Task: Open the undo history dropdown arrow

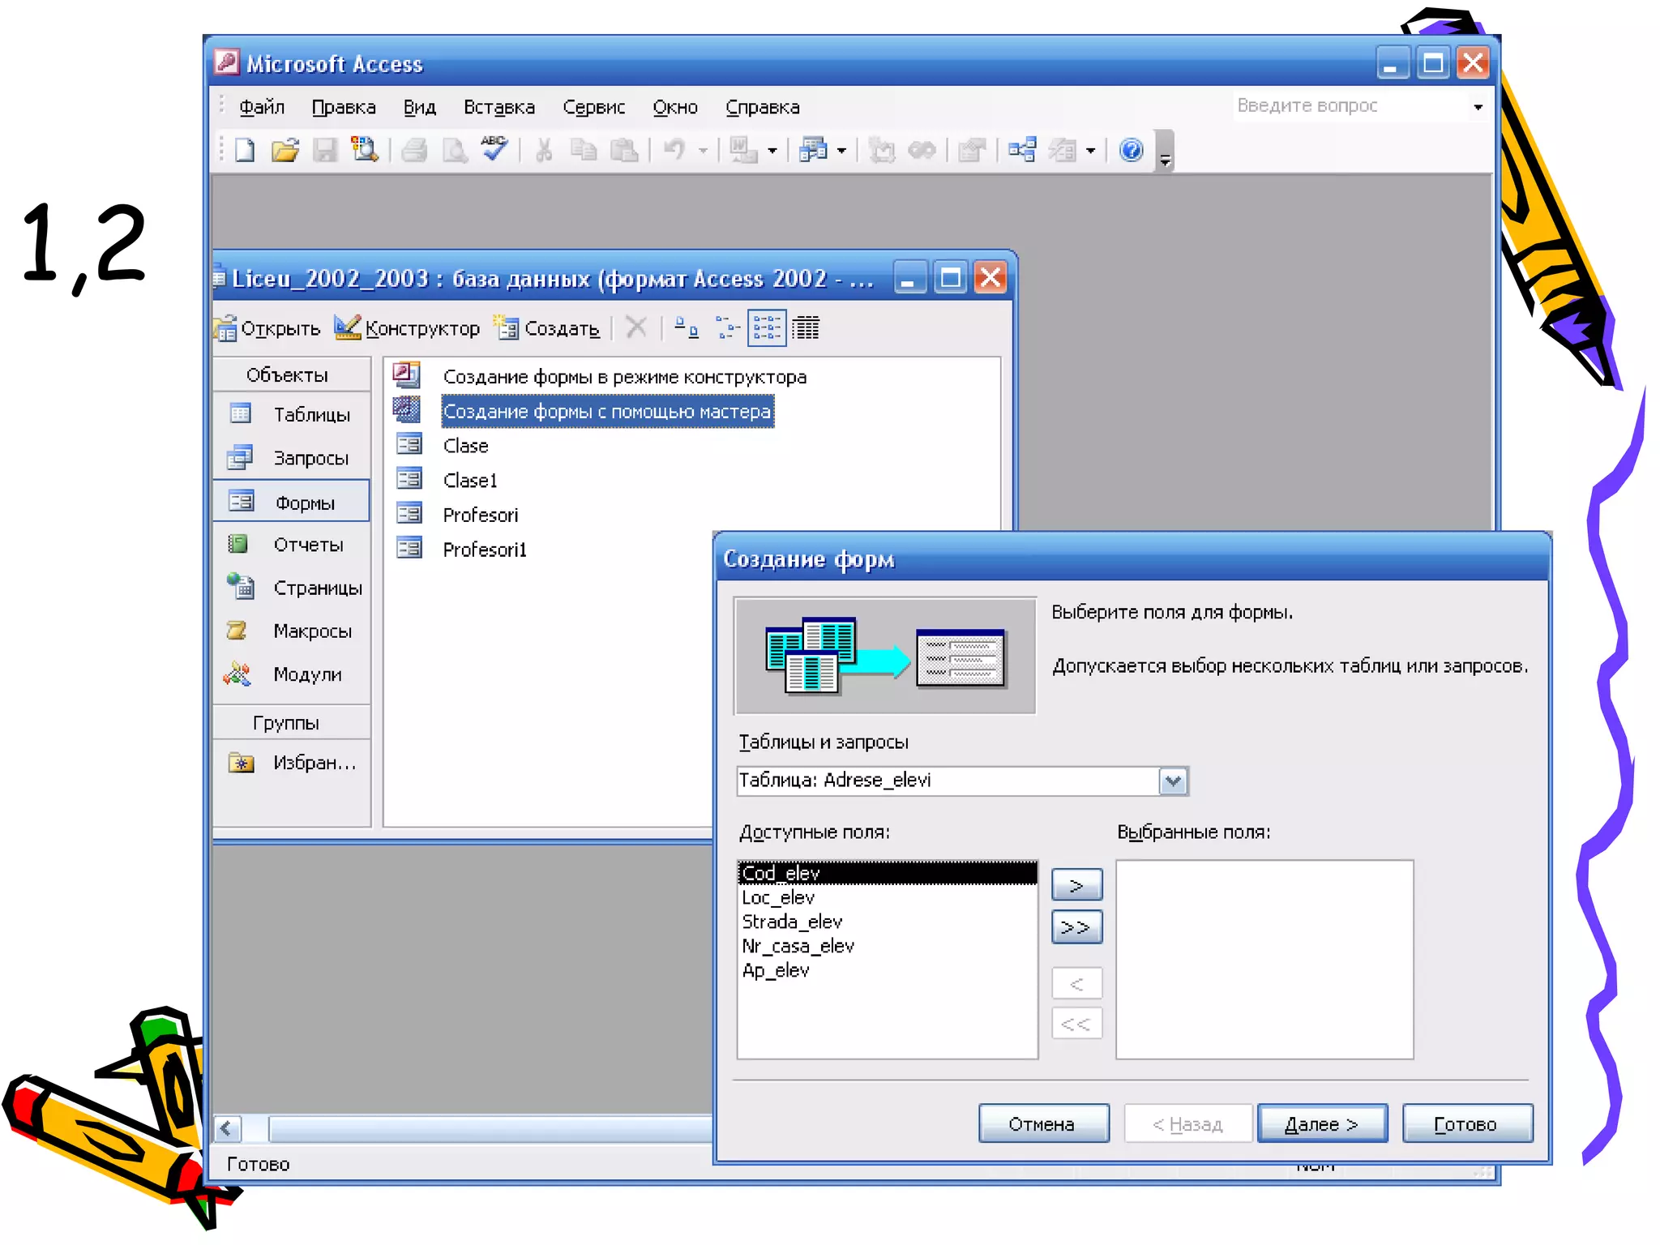Action: coord(703,151)
